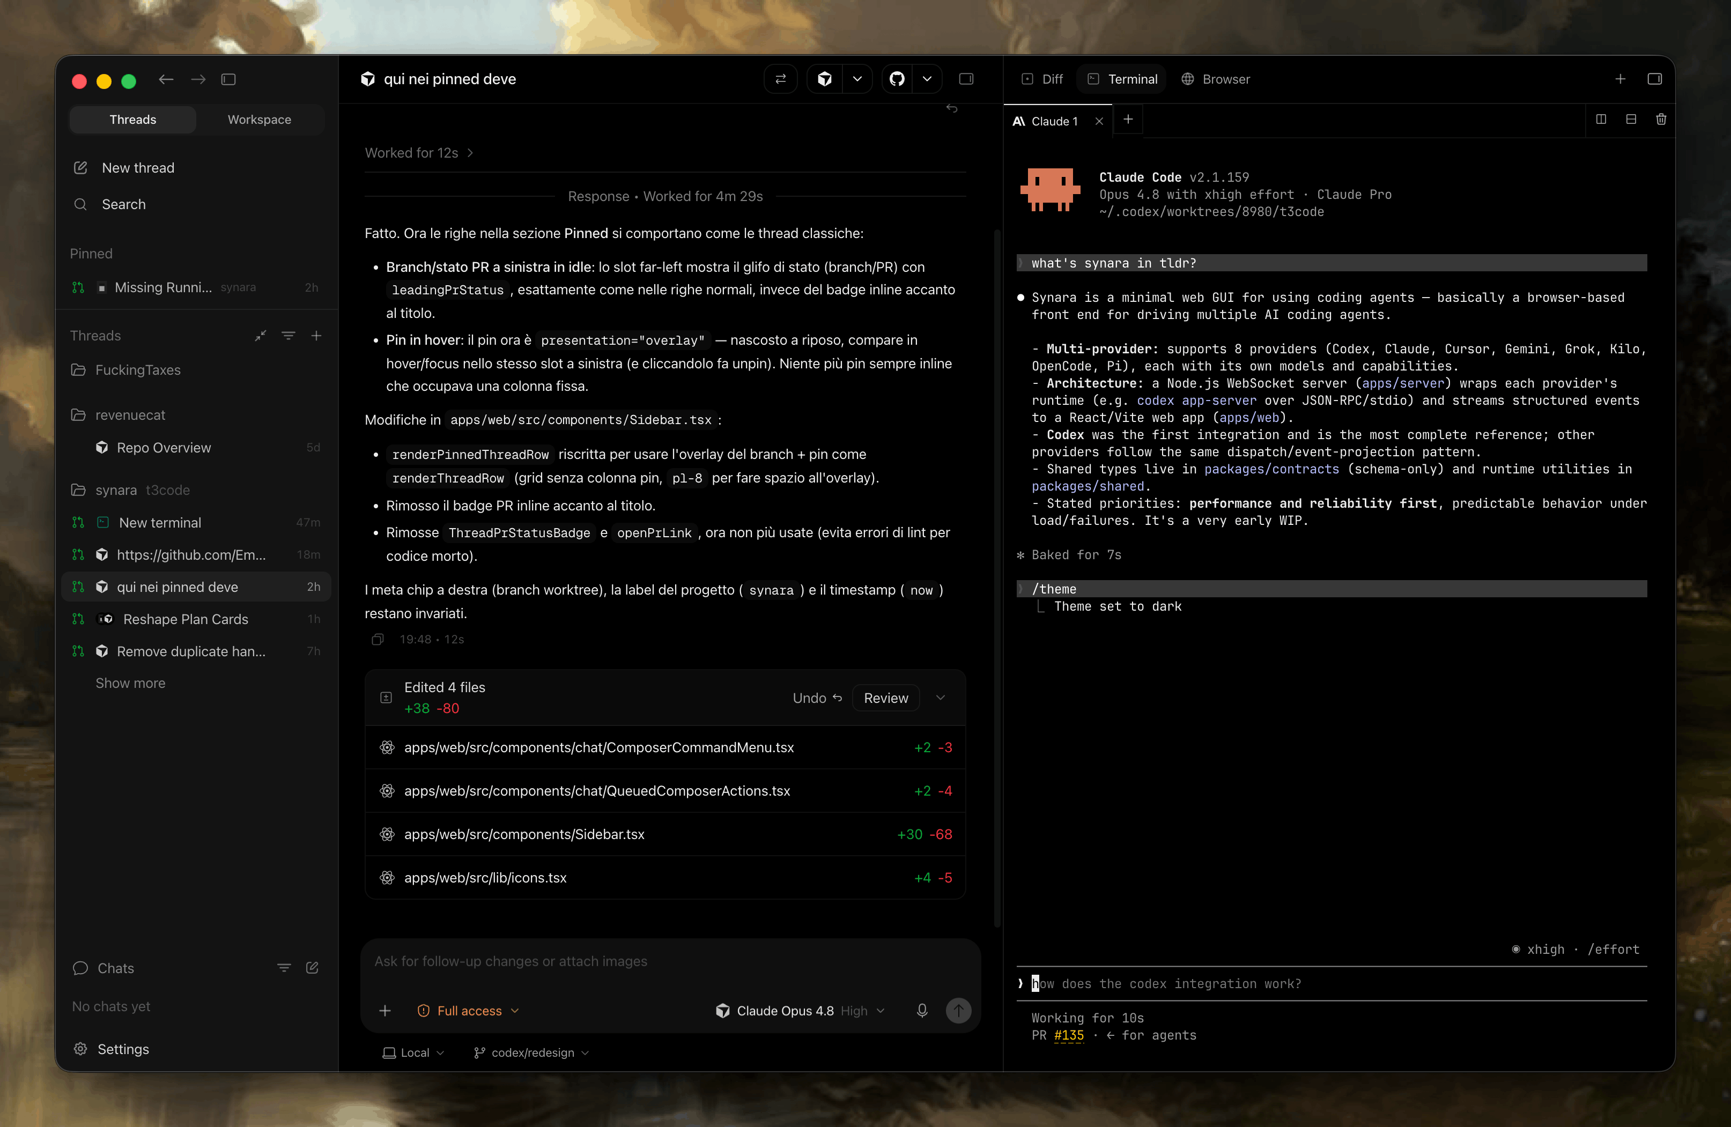Collapse all threads with the arrows icon
This screenshot has width=1731, height=1127.
(261, 336)
